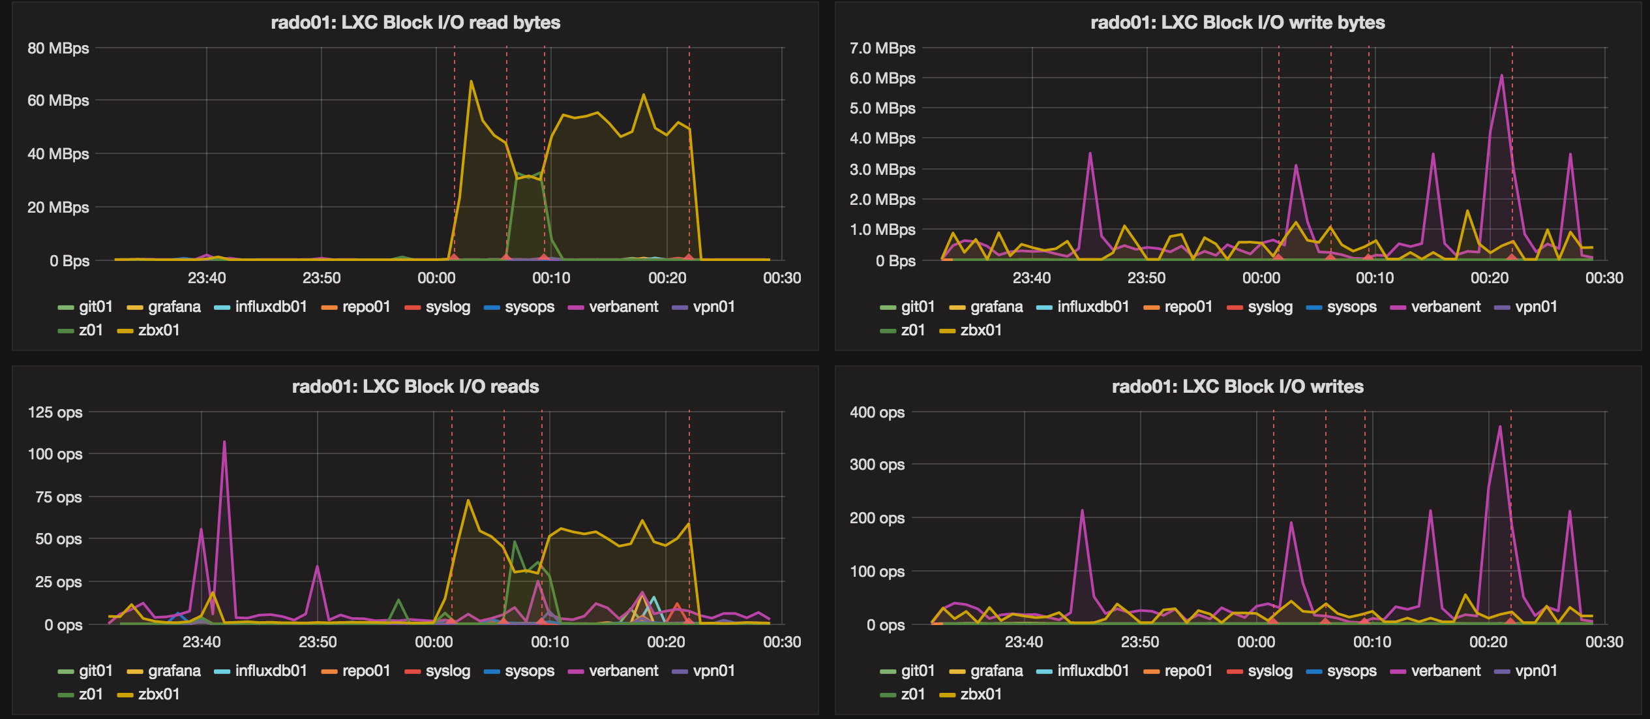The width and height of the screenshot is (1650, 719).
Task: Toggle repo01 series in write bytes legend
Action: (x=1188, y=307)
